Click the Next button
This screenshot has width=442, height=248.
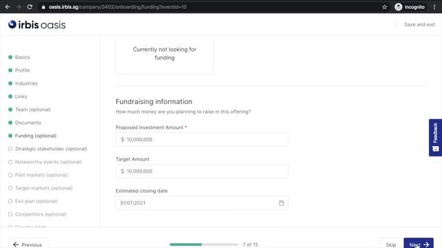pyautogui.click(x=419, y=243)
